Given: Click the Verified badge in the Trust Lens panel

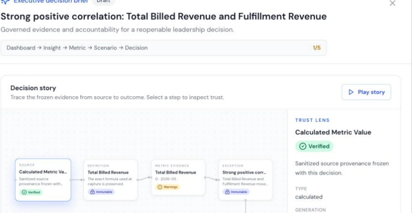Looking at the screenshot, I should [x=314, y=146].
